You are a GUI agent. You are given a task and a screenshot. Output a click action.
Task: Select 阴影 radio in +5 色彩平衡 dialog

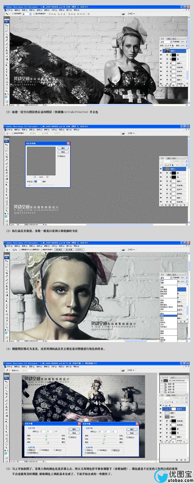coord(86,450)
